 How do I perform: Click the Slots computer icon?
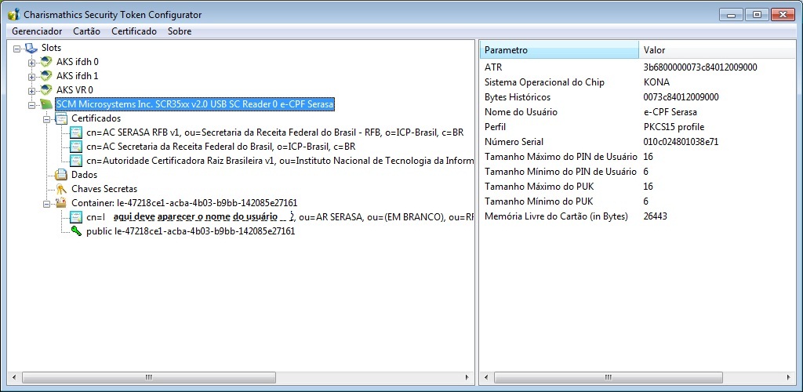(31, 48)
